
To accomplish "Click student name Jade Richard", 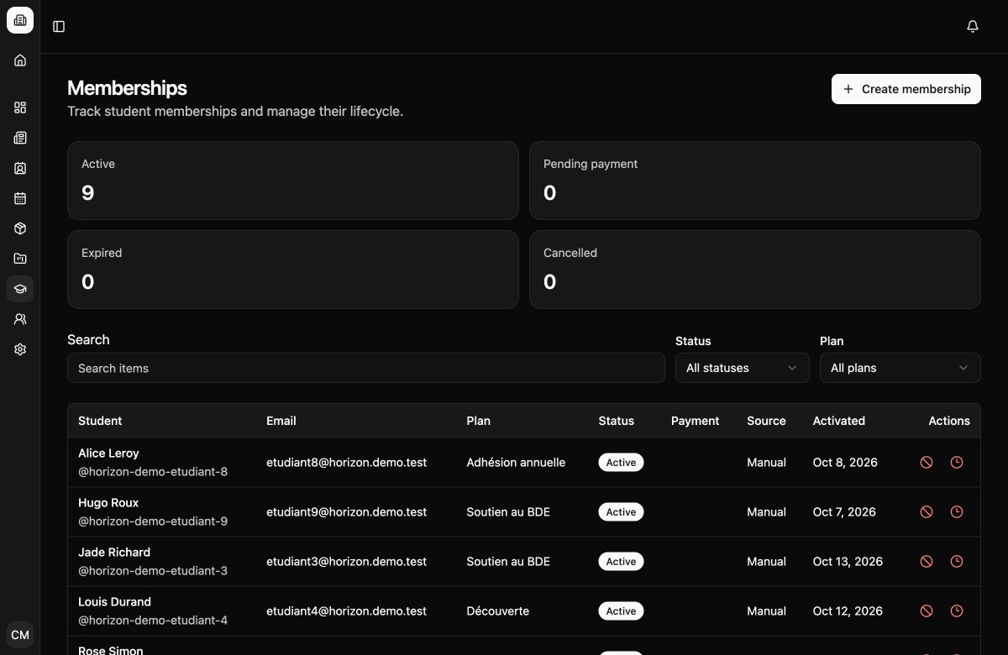I will [x=114, y=553].
